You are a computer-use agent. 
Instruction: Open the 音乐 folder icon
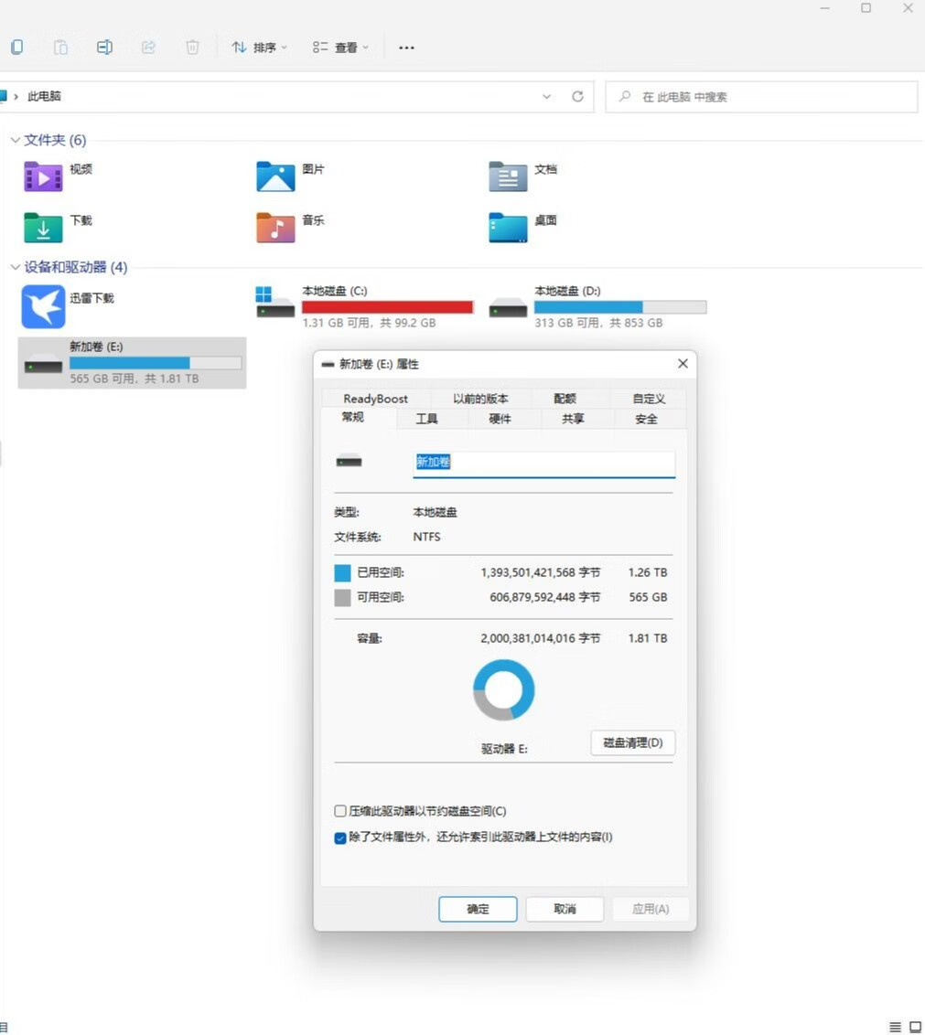(275, 228)
